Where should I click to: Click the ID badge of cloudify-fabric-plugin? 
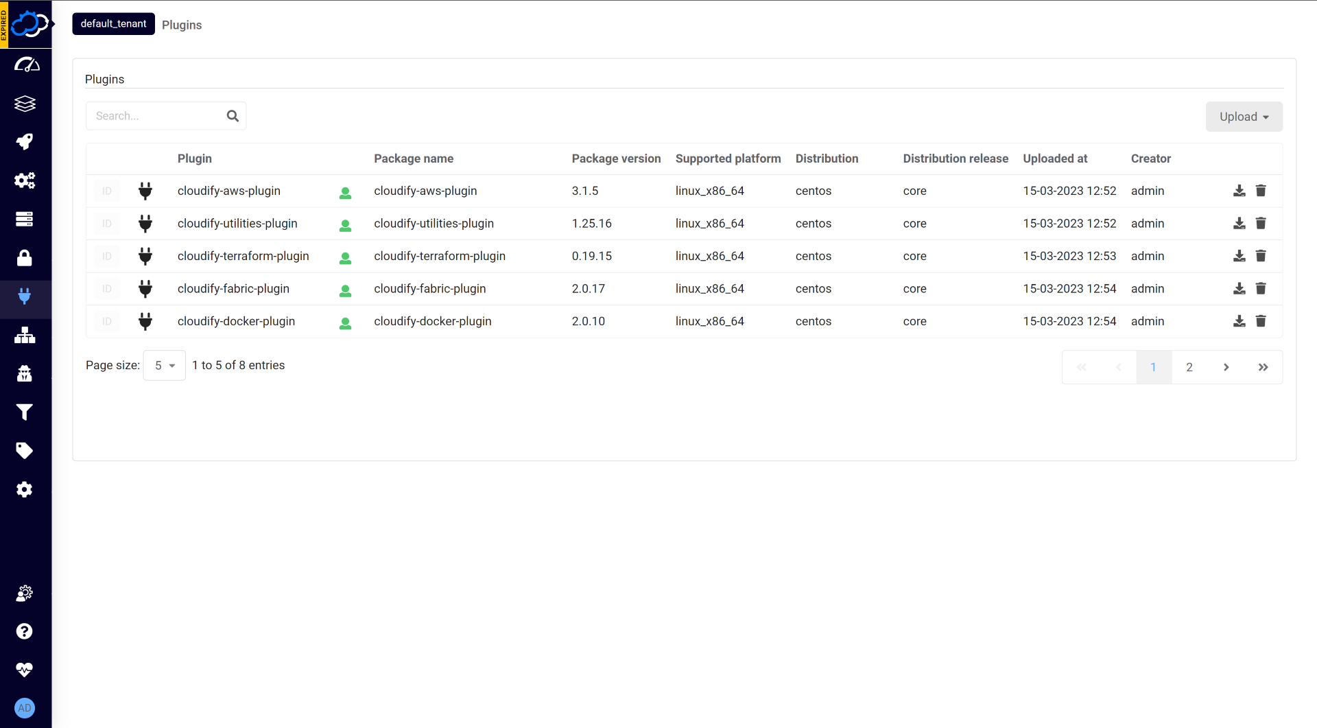pyautogui.click(x=107, y=289)
